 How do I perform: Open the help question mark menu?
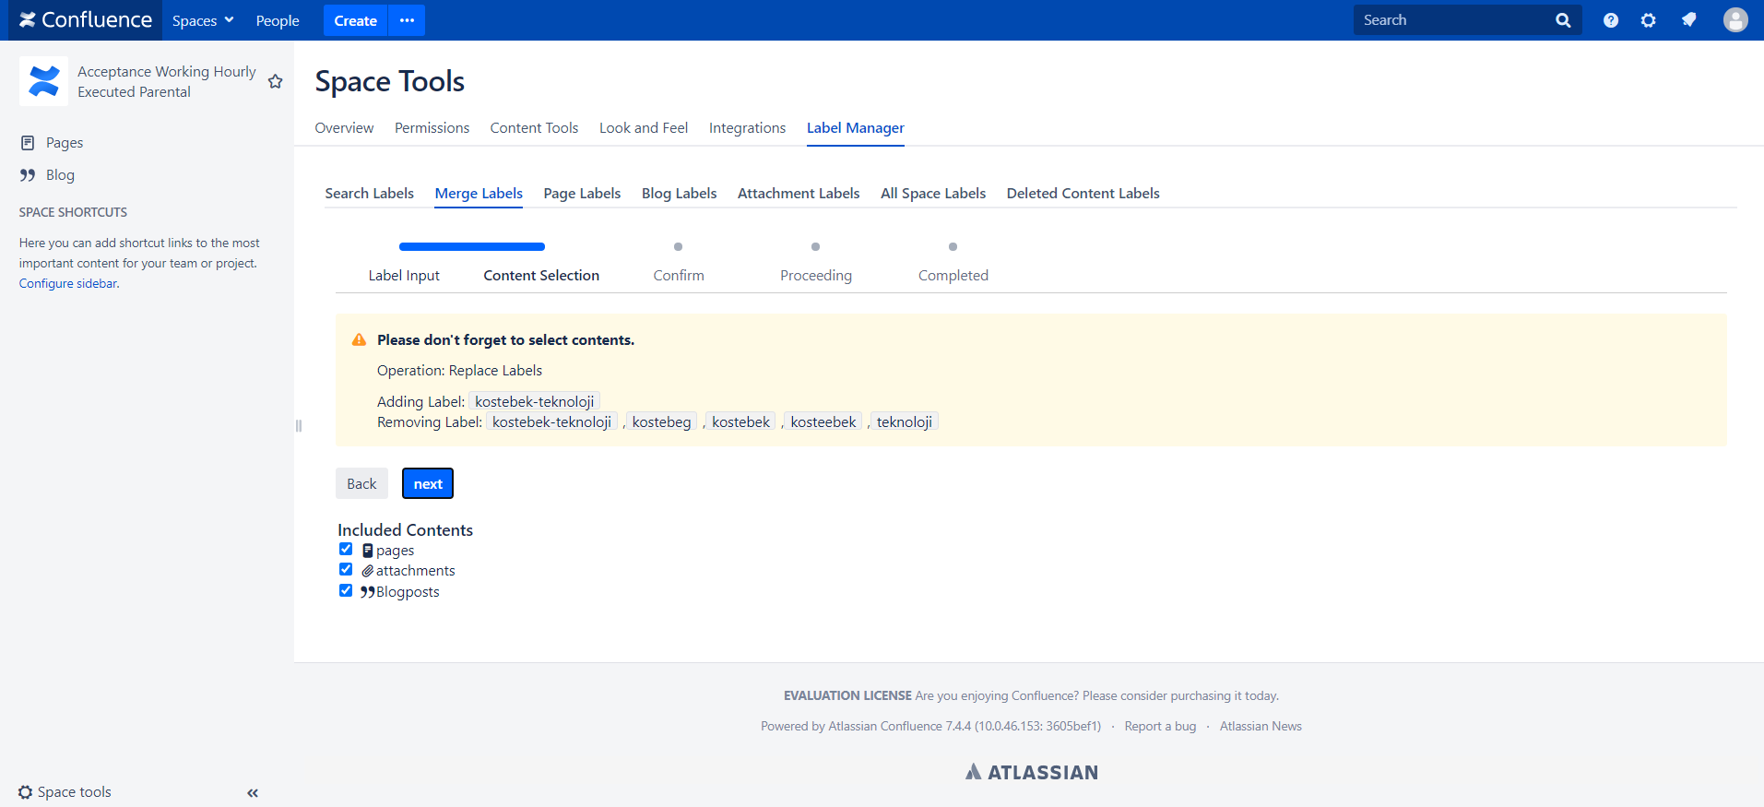pyautogui.click(x=1611, y=20)
